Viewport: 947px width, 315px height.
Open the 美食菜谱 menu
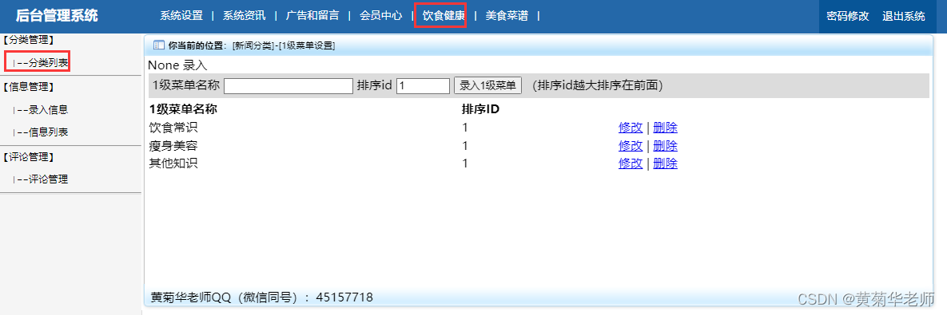(x=507, y=16)
